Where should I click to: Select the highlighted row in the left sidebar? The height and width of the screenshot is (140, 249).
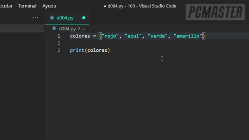[x=22, y=28]
